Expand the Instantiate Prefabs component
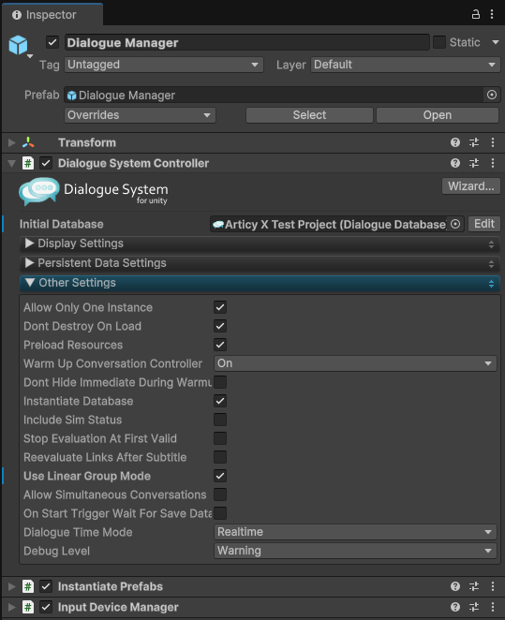Viewport: 505px width, 620px height. click(x=12, y=586)
